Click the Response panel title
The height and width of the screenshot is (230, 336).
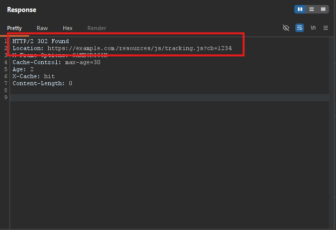coord(22,10)
